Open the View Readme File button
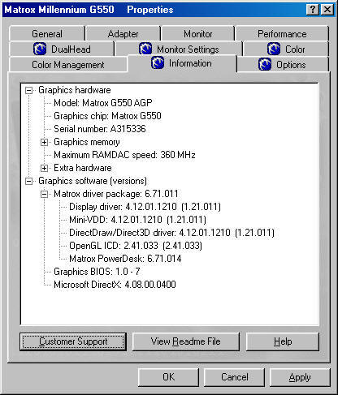 coord(186,341)
